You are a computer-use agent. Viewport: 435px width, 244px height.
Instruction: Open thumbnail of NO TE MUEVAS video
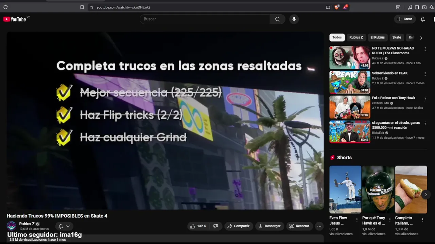pos(350,57)
